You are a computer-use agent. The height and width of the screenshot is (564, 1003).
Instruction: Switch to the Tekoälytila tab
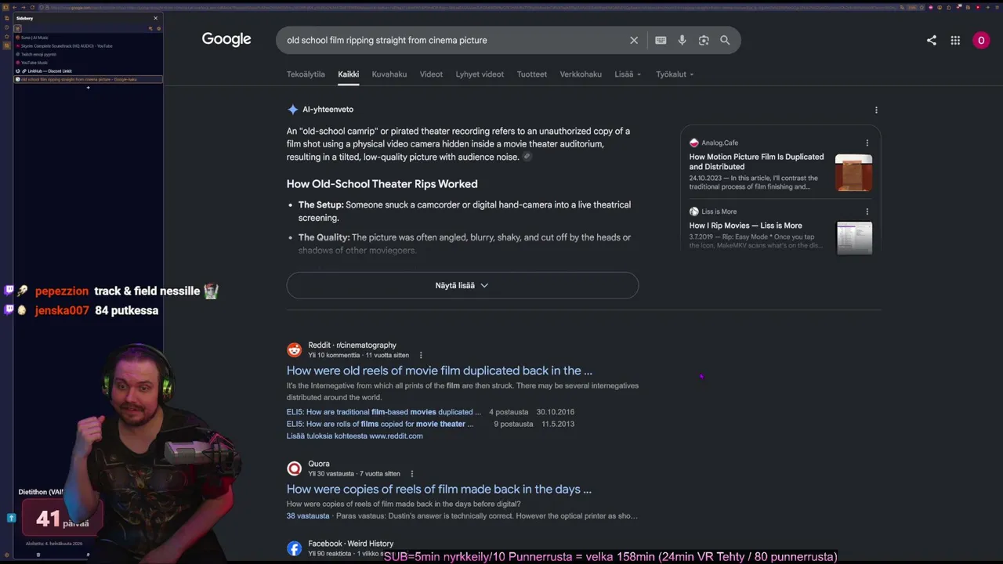click(x=306, y=74)
